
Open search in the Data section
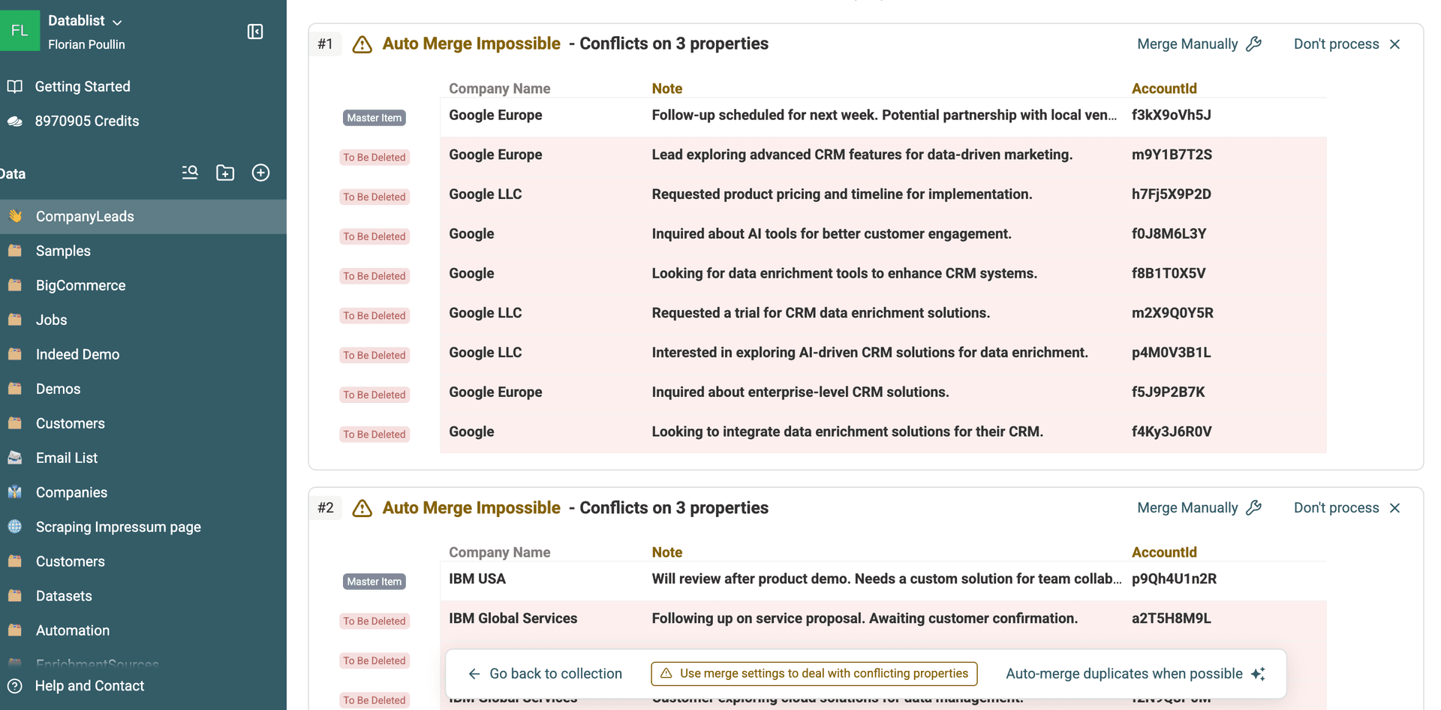(x=190, y=173)
